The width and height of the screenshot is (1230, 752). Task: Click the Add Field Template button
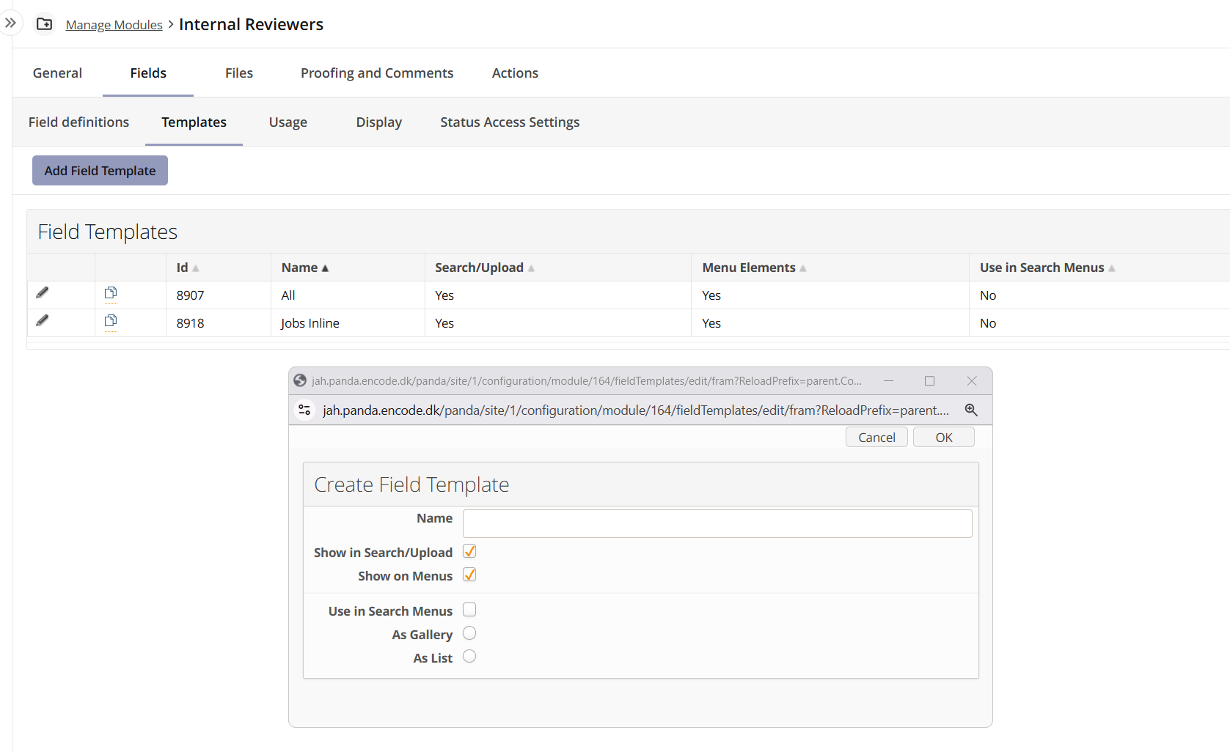tap(100, 171)
